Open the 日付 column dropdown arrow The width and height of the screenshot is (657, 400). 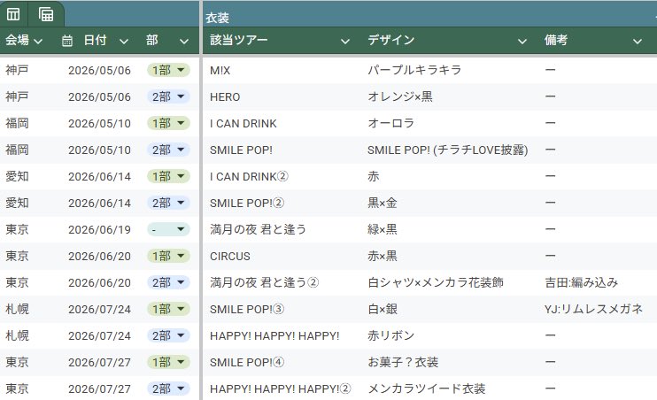point(124,41)
